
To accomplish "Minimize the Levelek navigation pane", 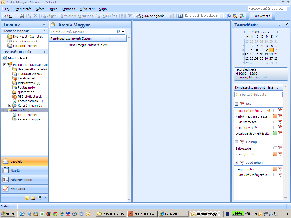I will click(44, 24).
